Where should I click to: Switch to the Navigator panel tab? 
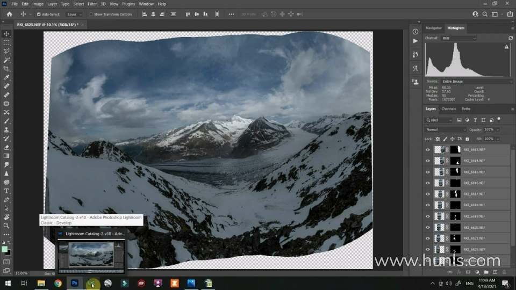click(433, 28)
